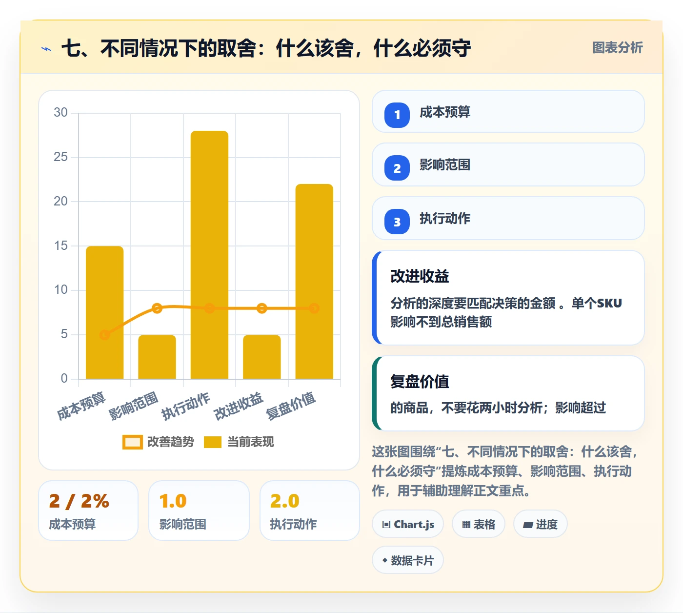The image size is (683, 613).
Task: Select the 数据卡片 tag
Action: (x=408, y=560)
